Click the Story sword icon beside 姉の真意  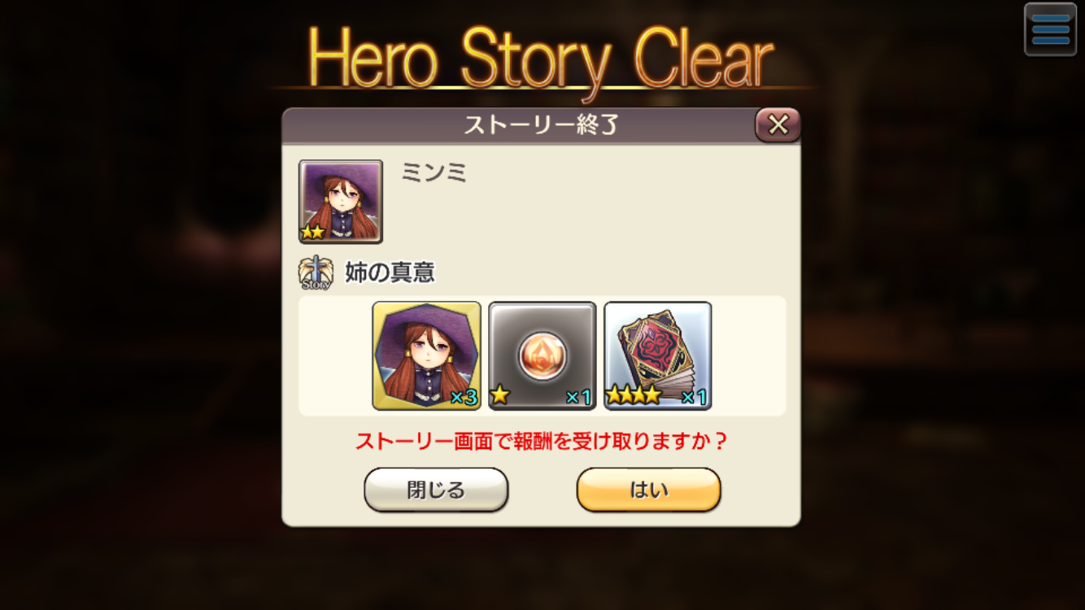pyautogui.click(x=316, y=273)
